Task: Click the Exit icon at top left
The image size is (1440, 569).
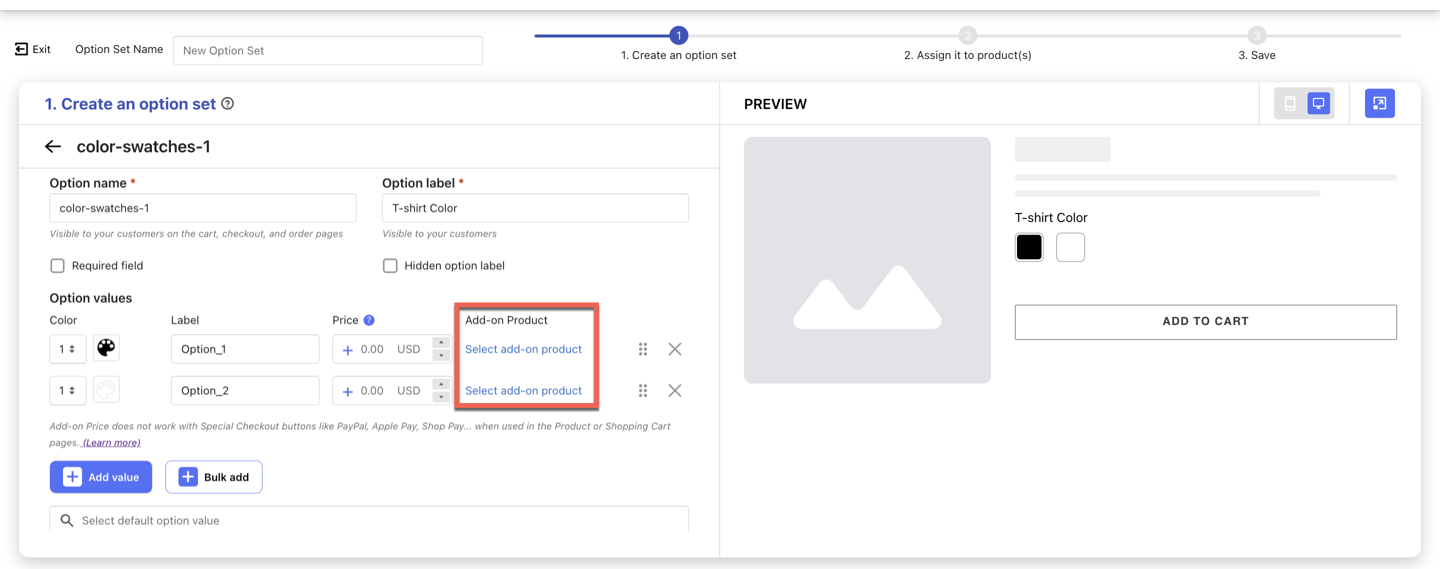Action: [x=21, y=49]
